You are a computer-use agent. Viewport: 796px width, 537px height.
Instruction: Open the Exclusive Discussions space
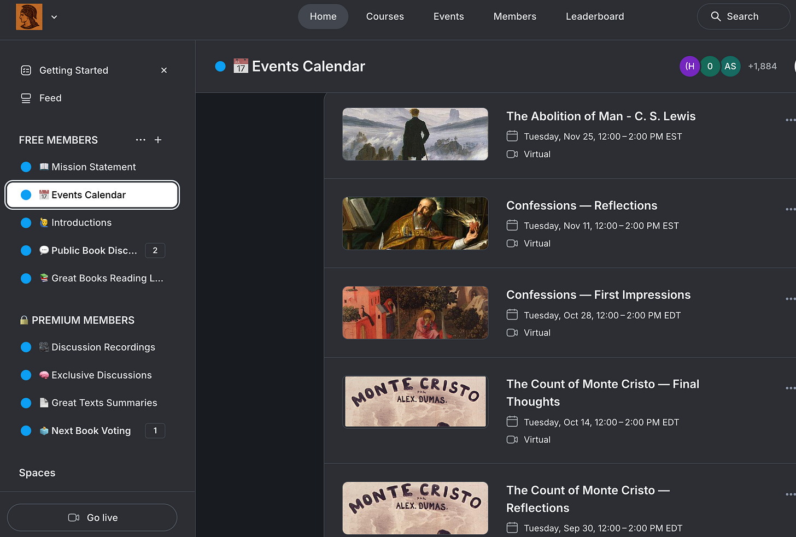92,375
